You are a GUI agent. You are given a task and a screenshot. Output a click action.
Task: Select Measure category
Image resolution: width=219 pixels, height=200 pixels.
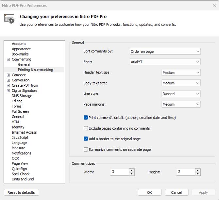[x=18, y=148]
